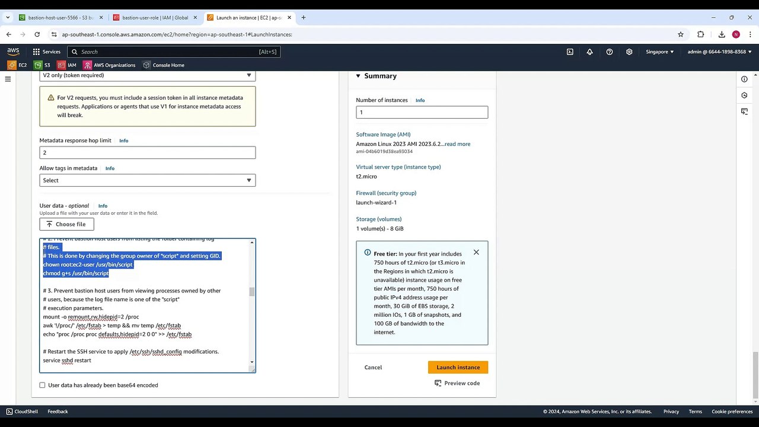
Task: Click the hexagon icon on right edge
Action: (x=744, y=95)
